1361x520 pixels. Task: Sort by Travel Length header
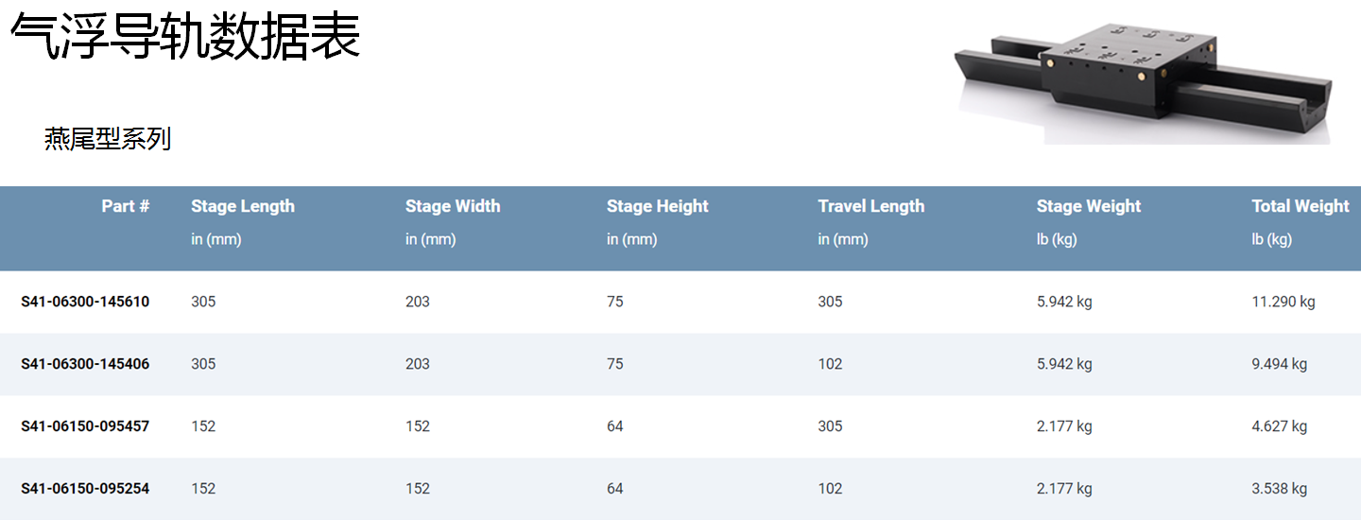tap(870, 206)
